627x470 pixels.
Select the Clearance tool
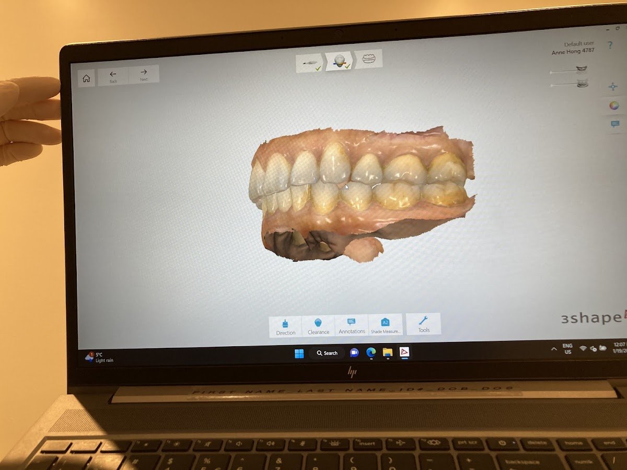click(x=318, y=325)
